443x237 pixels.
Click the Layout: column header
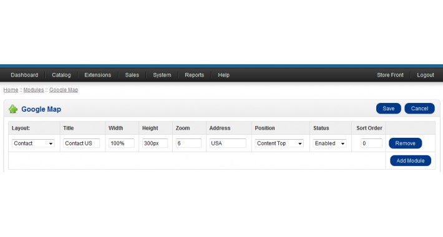[21, 128]
